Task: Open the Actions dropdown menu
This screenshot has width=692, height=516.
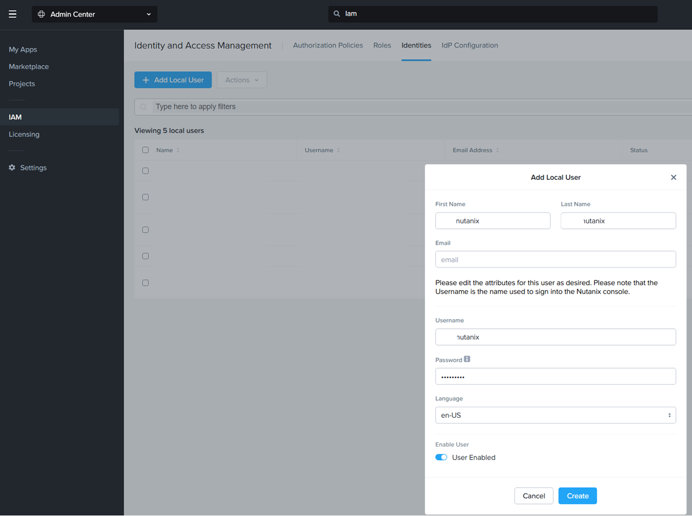Action: pos(241,80)
